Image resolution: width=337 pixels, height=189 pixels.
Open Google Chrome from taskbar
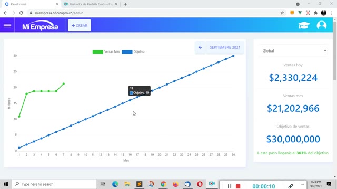pyautogui.click(x=163, y=184)
